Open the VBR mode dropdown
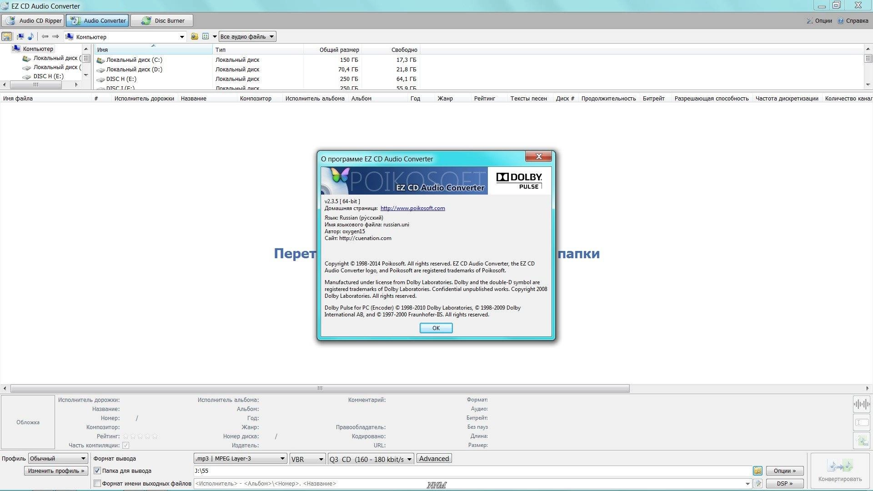 coord(307,459)
